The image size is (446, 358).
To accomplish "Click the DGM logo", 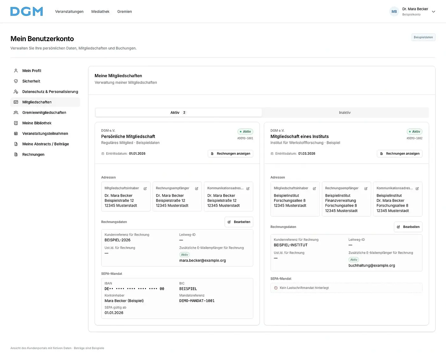I will pos(27,11).
